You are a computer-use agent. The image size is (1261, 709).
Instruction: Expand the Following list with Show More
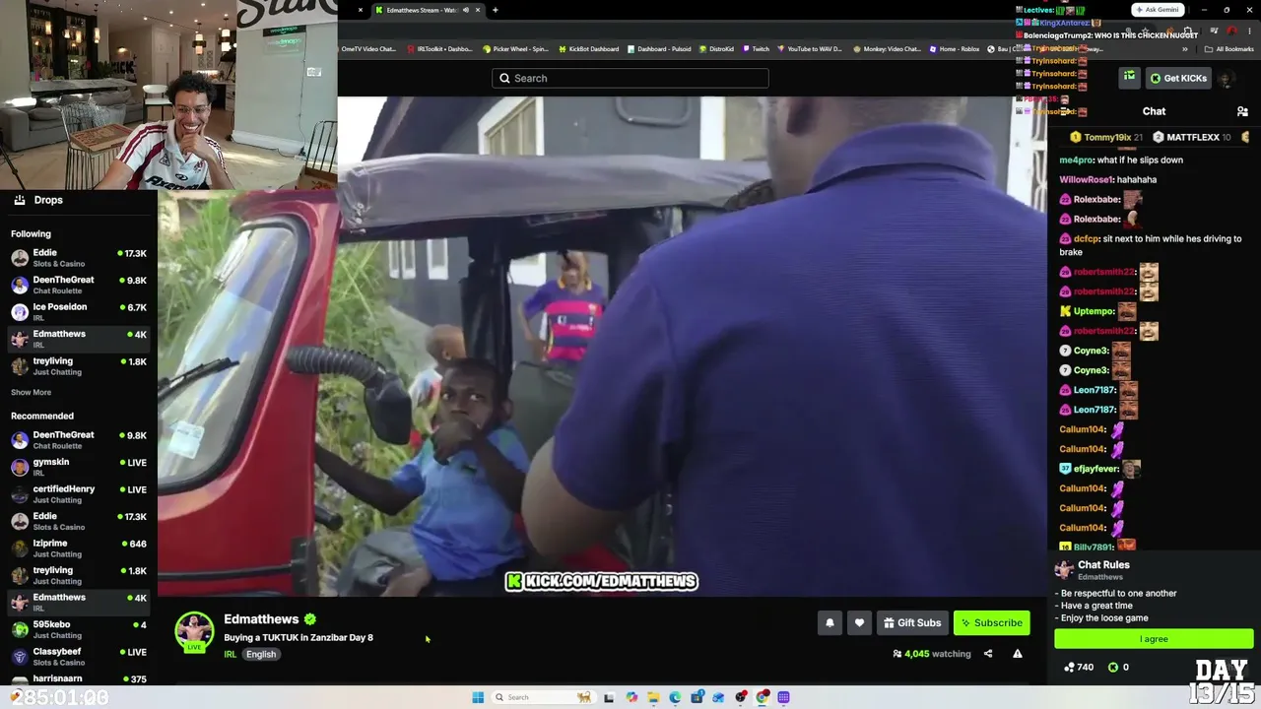pyautogui.click(x=31, y=392)
